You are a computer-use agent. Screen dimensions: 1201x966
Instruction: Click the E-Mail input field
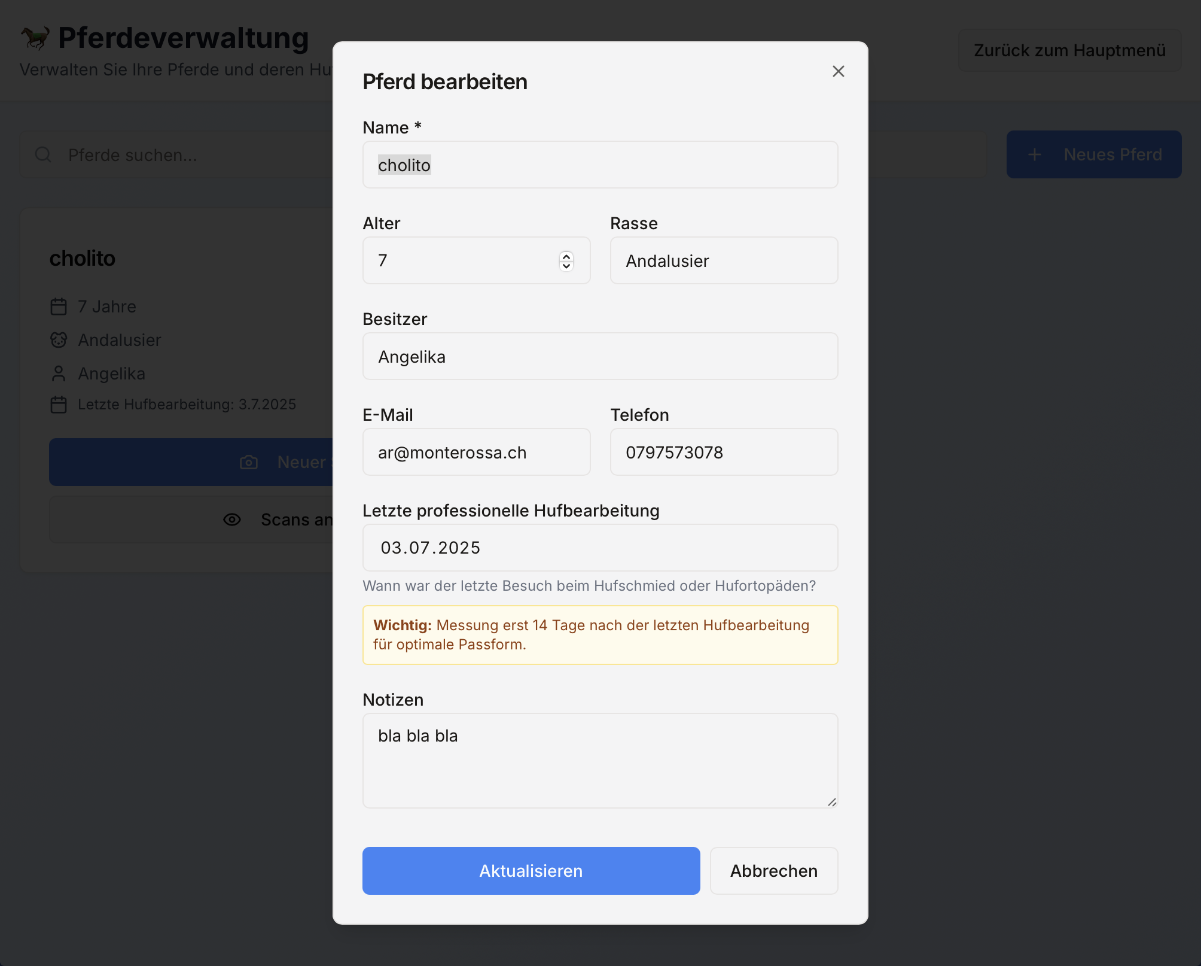tap(476, 452)
